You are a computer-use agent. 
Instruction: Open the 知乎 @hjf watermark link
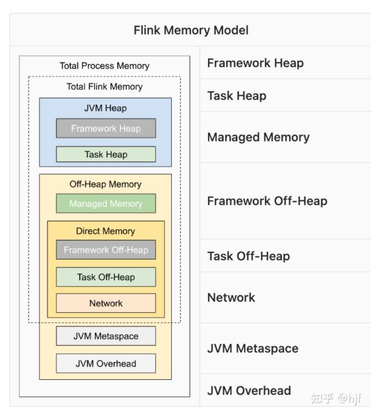click(x=336, y=399)
